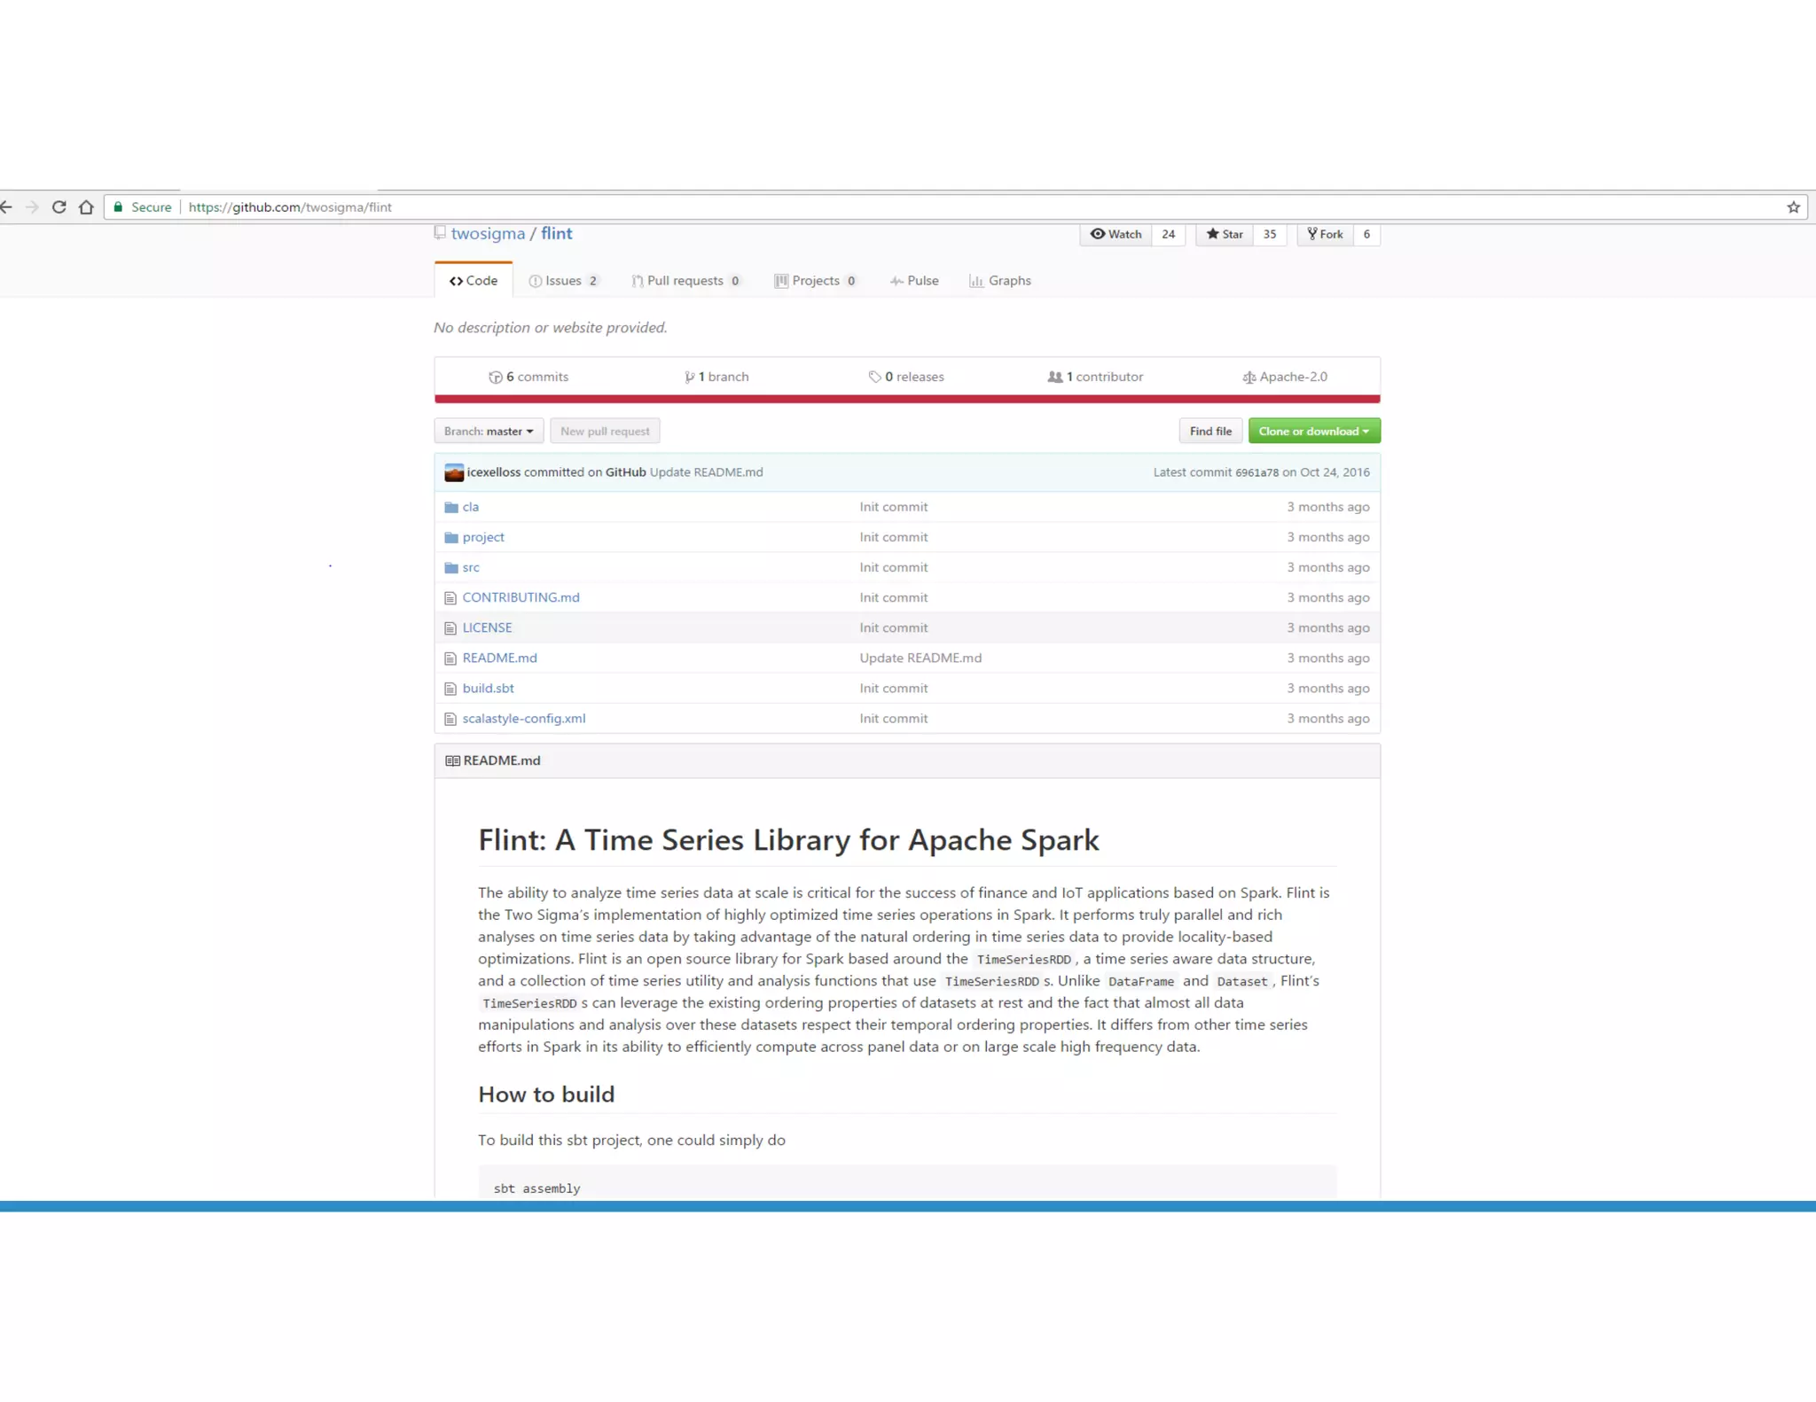Watch the repository

pyautogui.click(x=1116, y=234)
